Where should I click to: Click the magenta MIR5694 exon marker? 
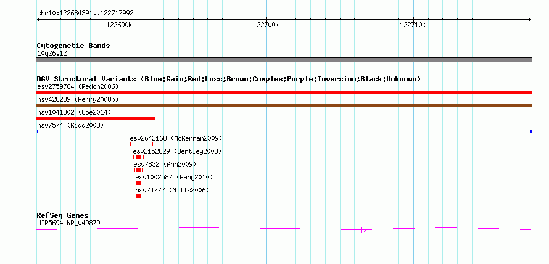pyautogui.click(x=361, y=229)
